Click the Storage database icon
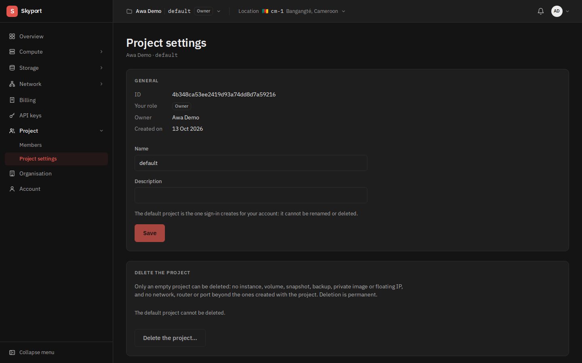This screenshot has width=582, height=363. point(12,68)
